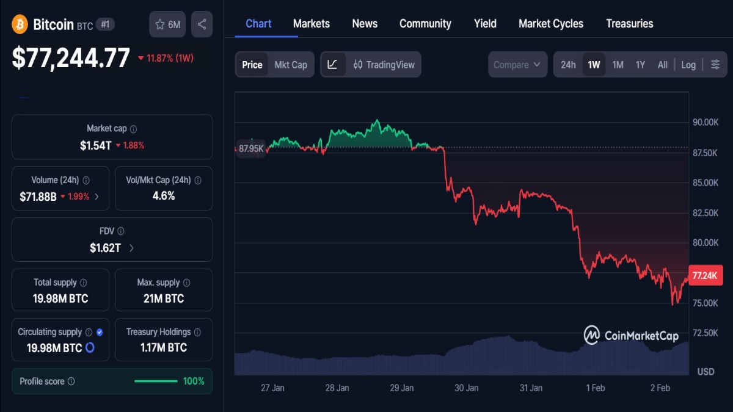The image size is (733, 412).
Task: Open the Treasuries tab
Action: click(630, 24)
